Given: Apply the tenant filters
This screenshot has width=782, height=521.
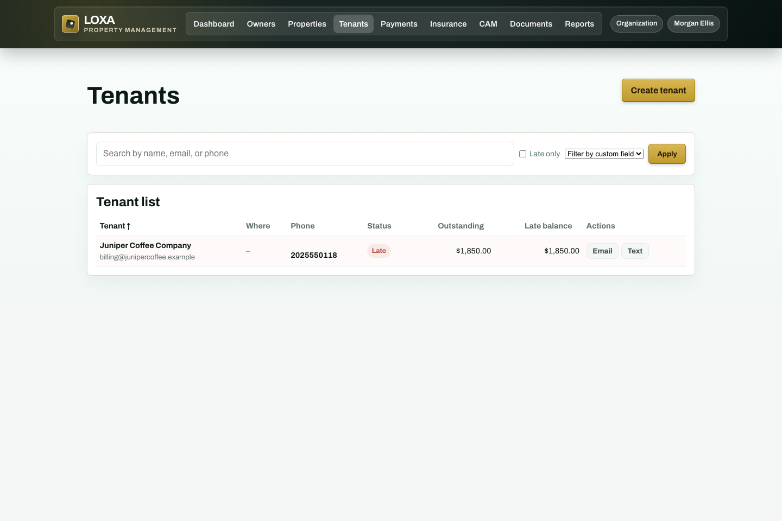Looking at the screenshot, I should (x=667, y=154).
